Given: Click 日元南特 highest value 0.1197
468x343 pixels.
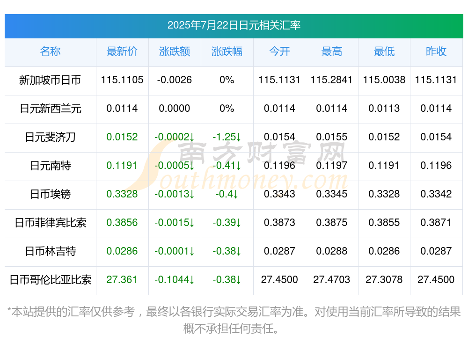Looking at the screenshot, I should point(332,165).
